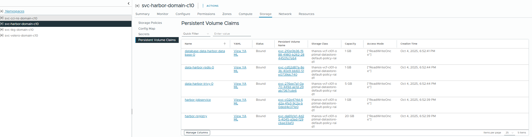The width and height of the screenshot is (532, 137).
Task: View YAML for data-harbor-redis-0
Action: click(x=240, y=69)
